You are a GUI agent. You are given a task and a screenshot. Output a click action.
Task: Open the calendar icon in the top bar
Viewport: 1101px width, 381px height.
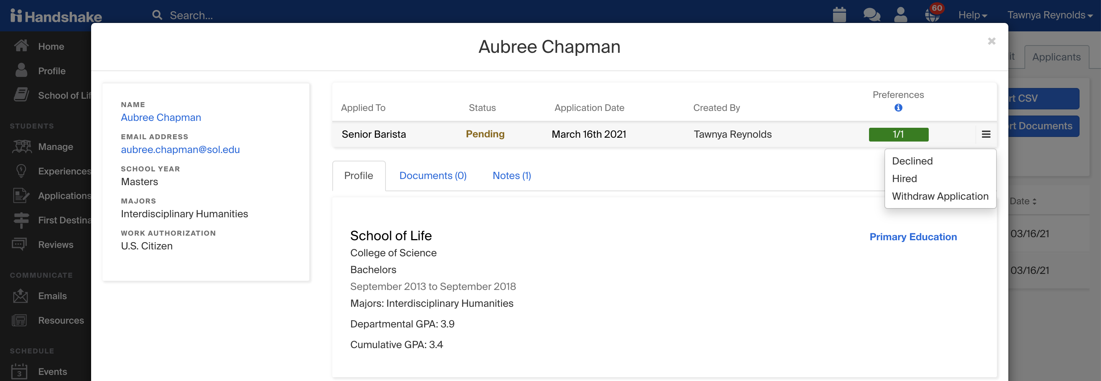(x=839, y=14)
